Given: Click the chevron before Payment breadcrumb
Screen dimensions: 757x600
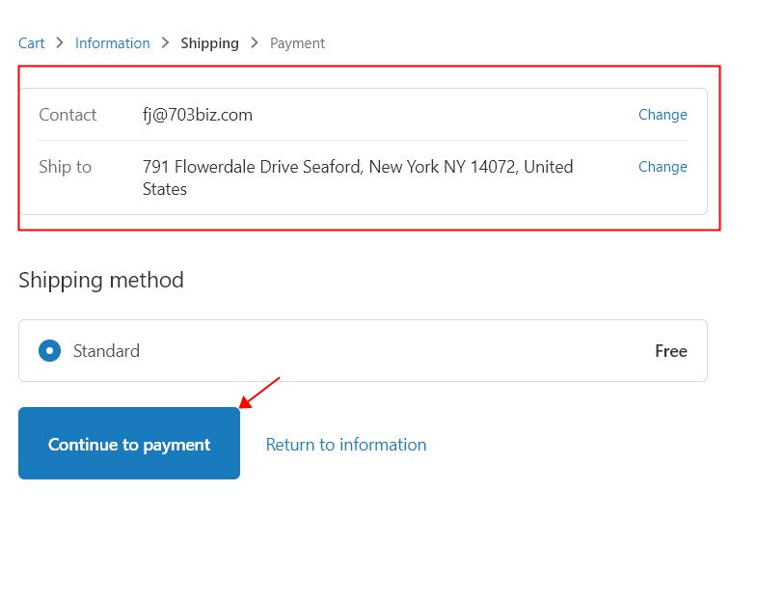Looking at the screenshot, I should (x=255, y=43).
